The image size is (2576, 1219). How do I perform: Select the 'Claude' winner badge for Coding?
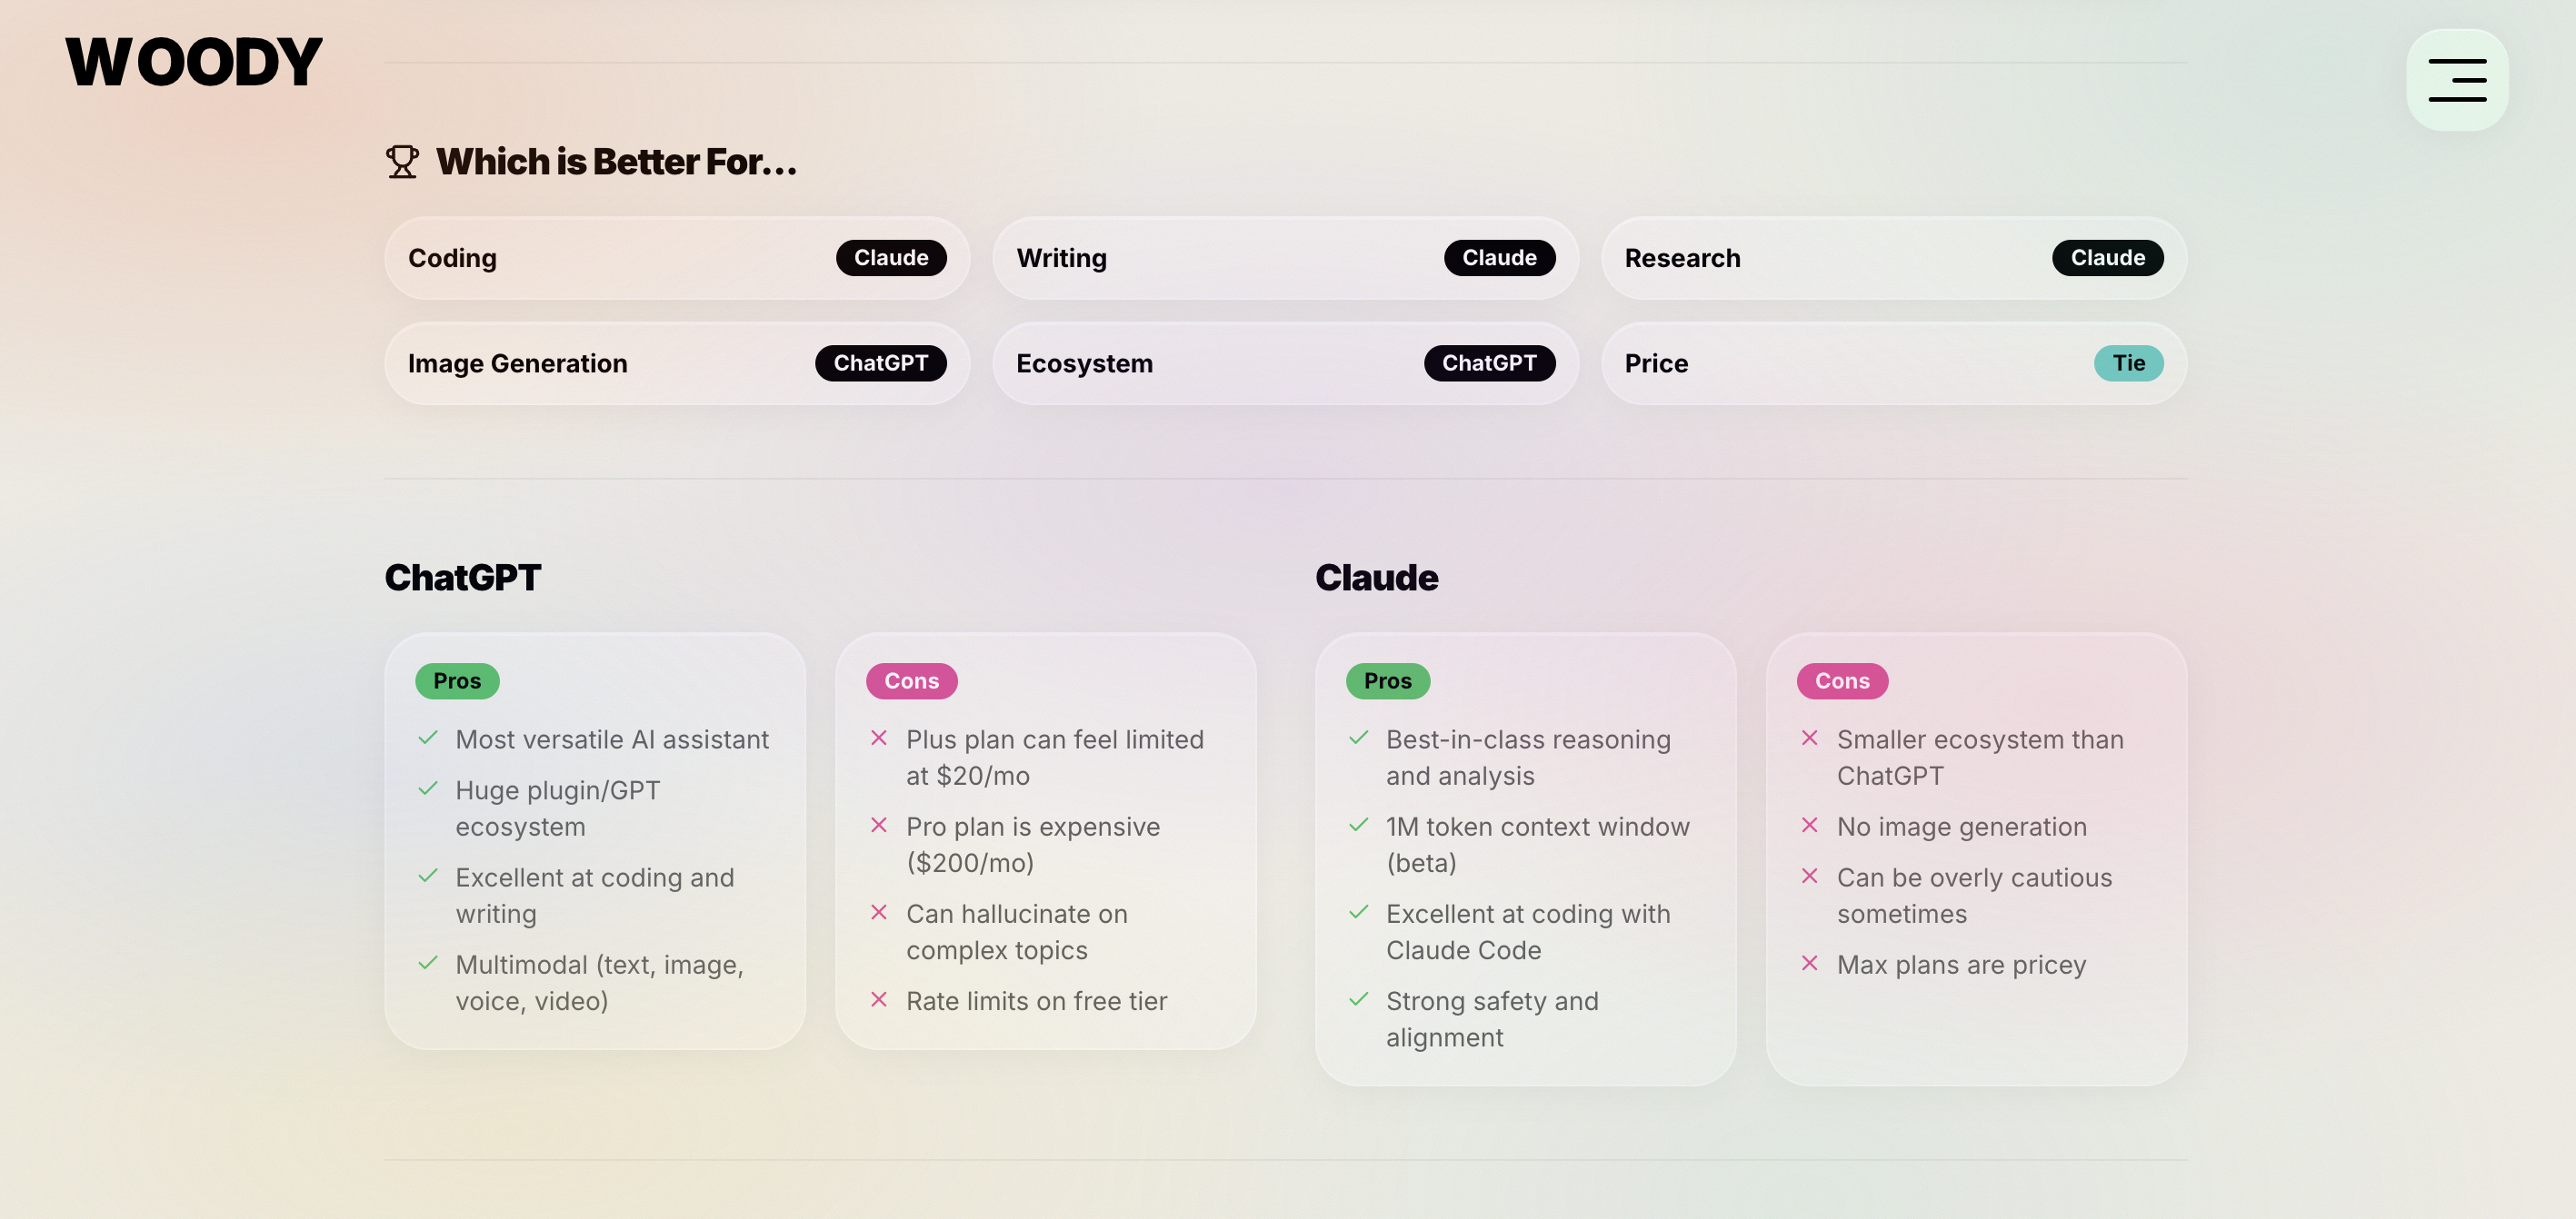click(891, 257)
